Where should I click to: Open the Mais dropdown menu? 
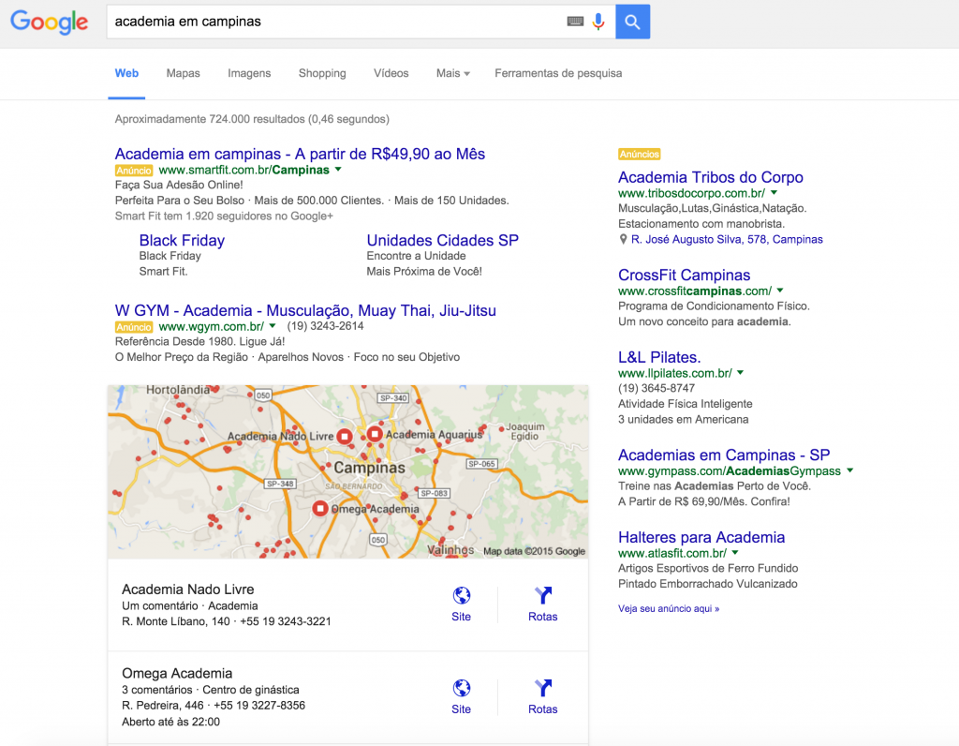tap(452, 73)
